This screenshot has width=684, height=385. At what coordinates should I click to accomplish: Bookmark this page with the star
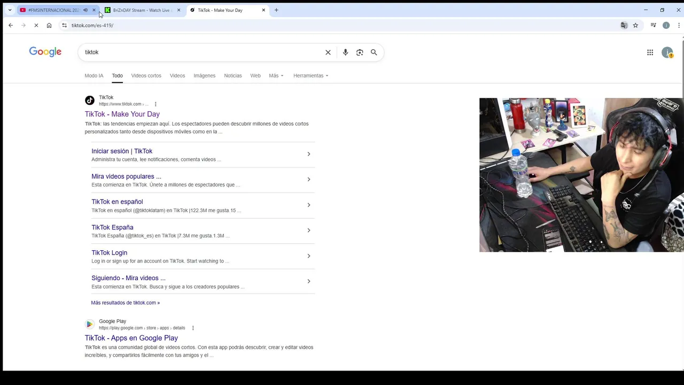pyautogui.click(x=635, y=25)
